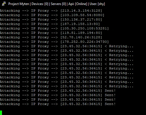
Task: Click the last Sent! status text
Action: point(110,104)
